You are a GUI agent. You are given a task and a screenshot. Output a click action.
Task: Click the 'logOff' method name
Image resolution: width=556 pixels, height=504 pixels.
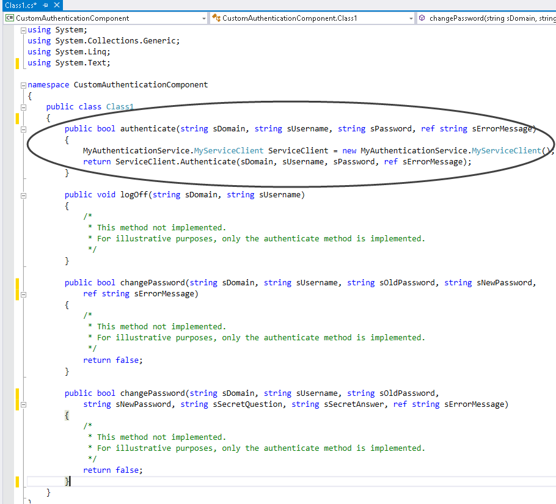(x=134, y=195)
